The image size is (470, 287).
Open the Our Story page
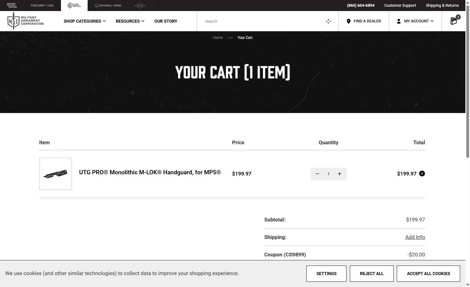[166, 21]
